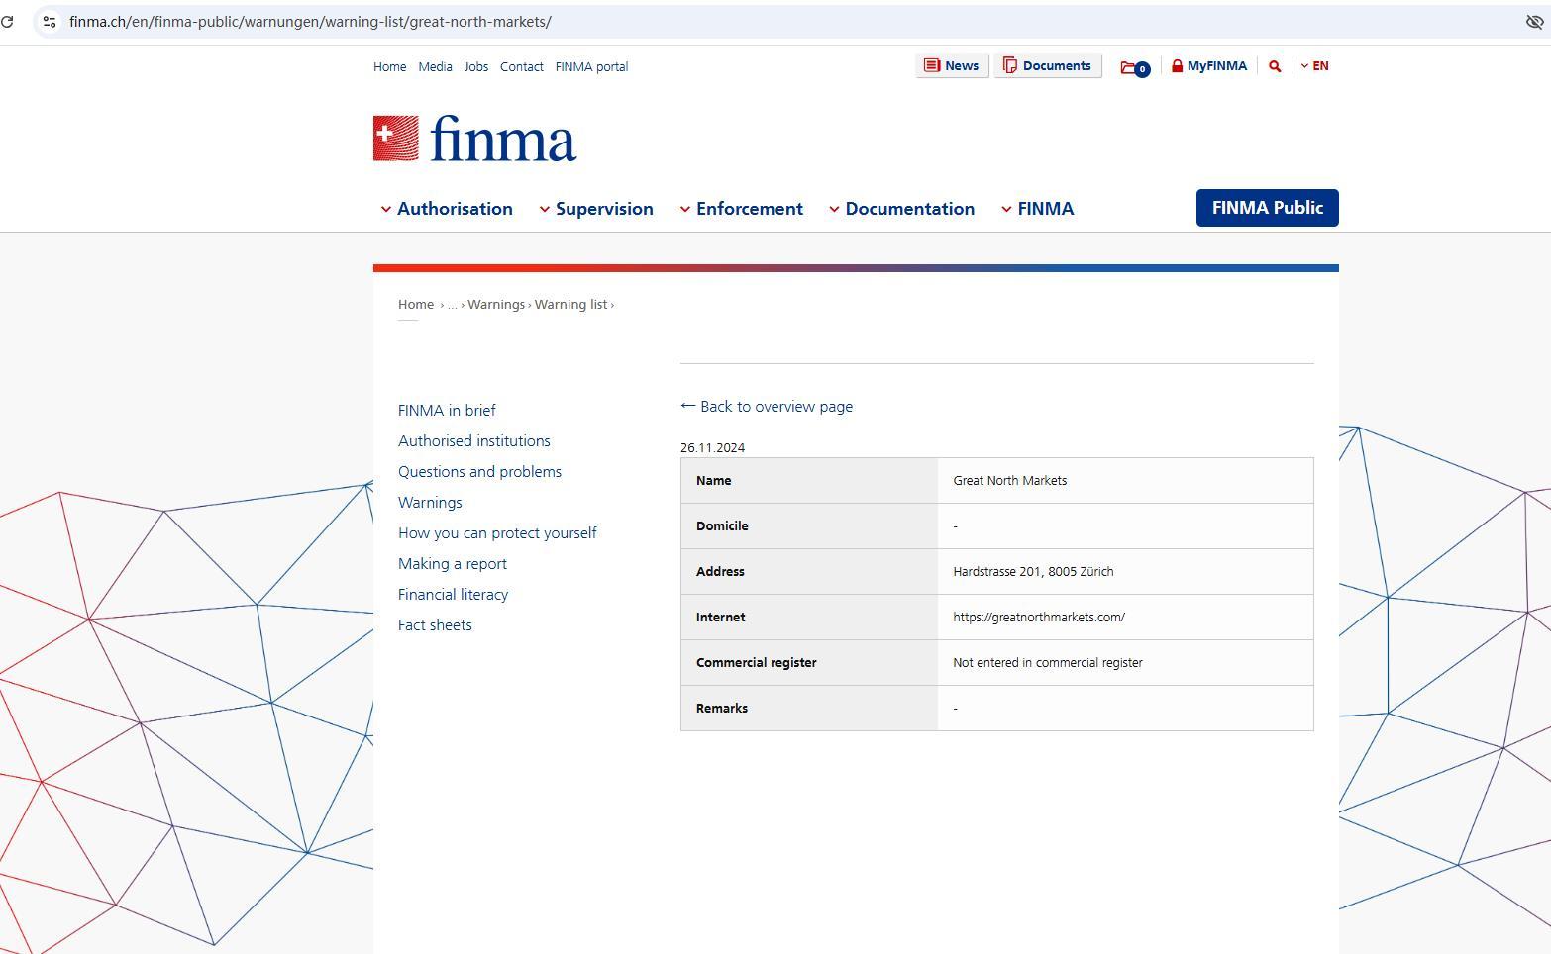Expand the Enforcement menu
Screen dimensions: 1551x954
[x=741, y=209]
